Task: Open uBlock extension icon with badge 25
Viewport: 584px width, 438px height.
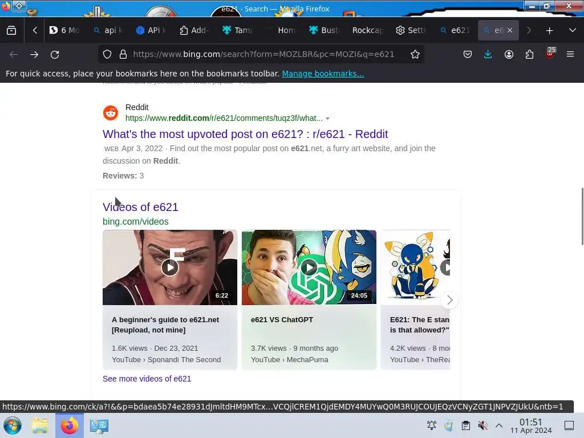Action: [x=550, y=53]
